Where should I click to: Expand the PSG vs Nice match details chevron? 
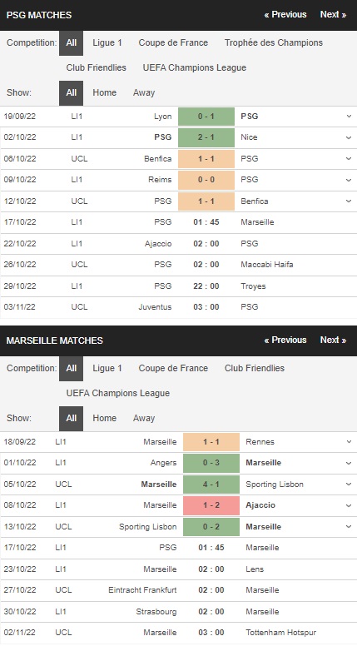(x=349, y=137)
